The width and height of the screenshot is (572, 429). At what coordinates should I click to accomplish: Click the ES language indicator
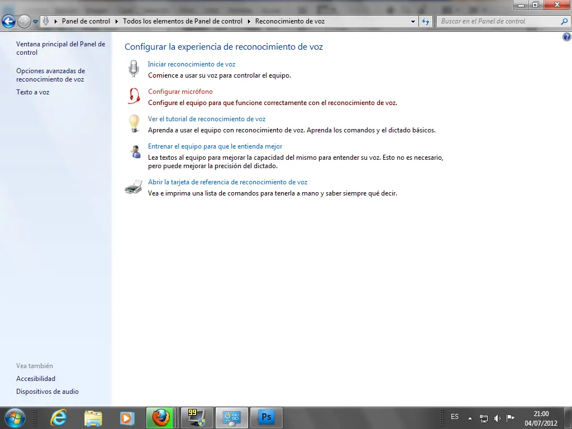(455, 417)
